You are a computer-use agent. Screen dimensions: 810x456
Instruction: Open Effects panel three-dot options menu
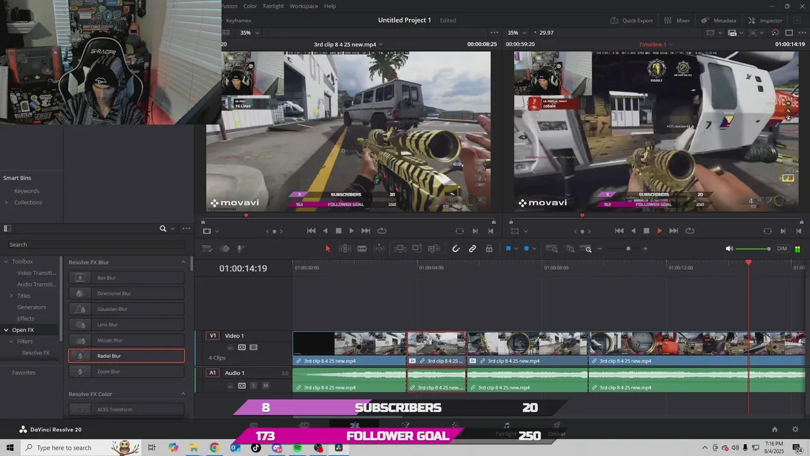tap(186, 229)
